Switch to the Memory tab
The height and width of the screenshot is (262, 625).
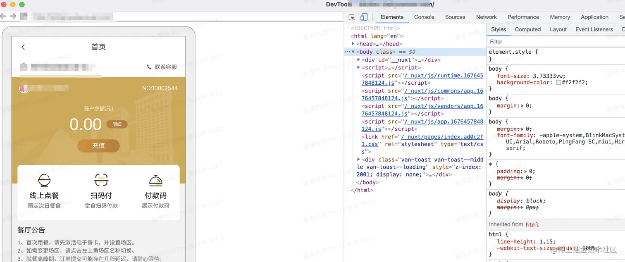click(x=560, y=17)
